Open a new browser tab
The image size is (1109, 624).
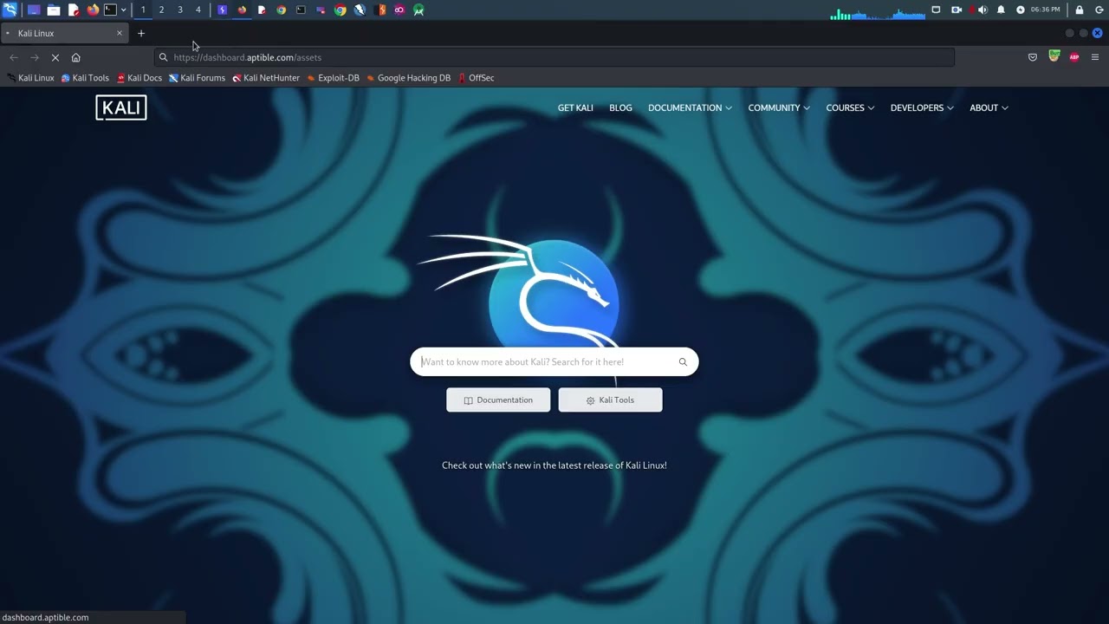141,33
